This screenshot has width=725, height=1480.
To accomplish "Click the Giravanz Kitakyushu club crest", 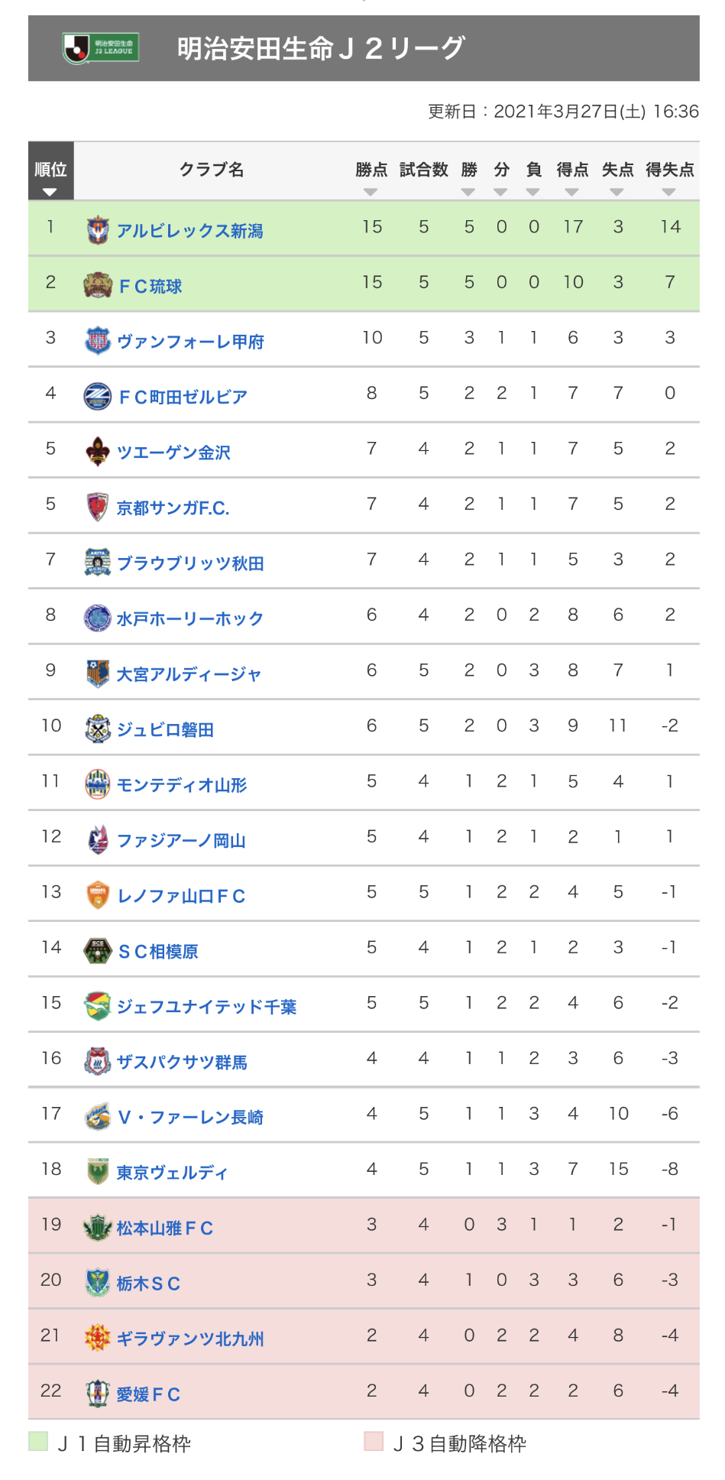I will [x=97, y=1338].
